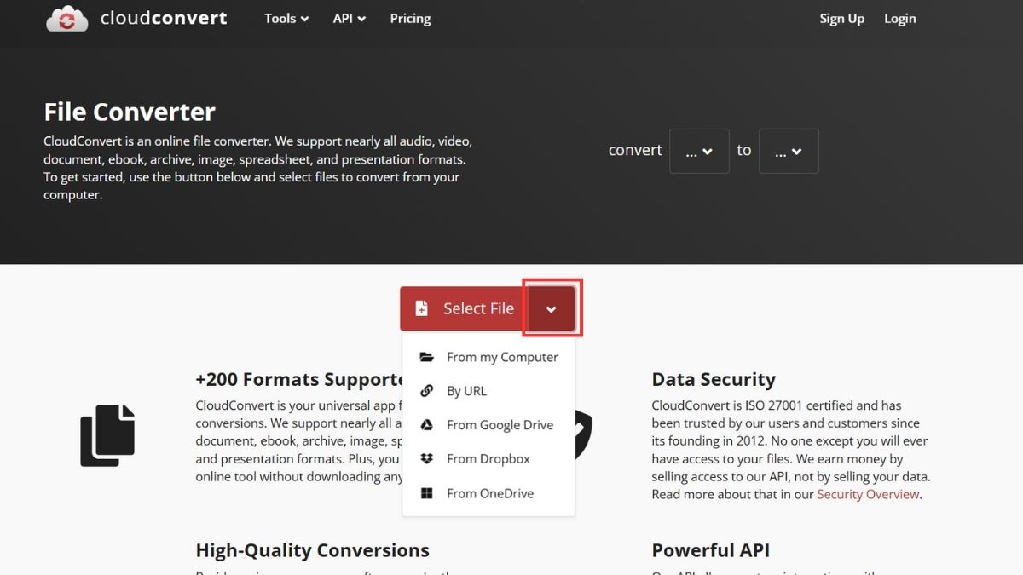Click the OneDrive windows icon in dropdown
This screenshot has height=575, width=1023.
pyautogui.click(x=427, y=493)
